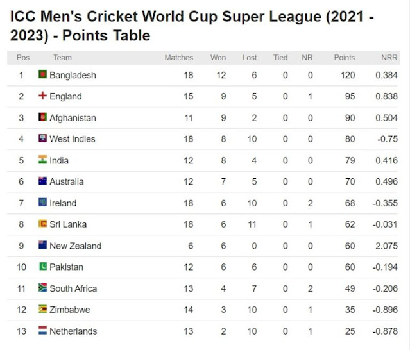Click the West Indies flag icon
The width and height of the screenshot is (410, 350).
[42, 138]
